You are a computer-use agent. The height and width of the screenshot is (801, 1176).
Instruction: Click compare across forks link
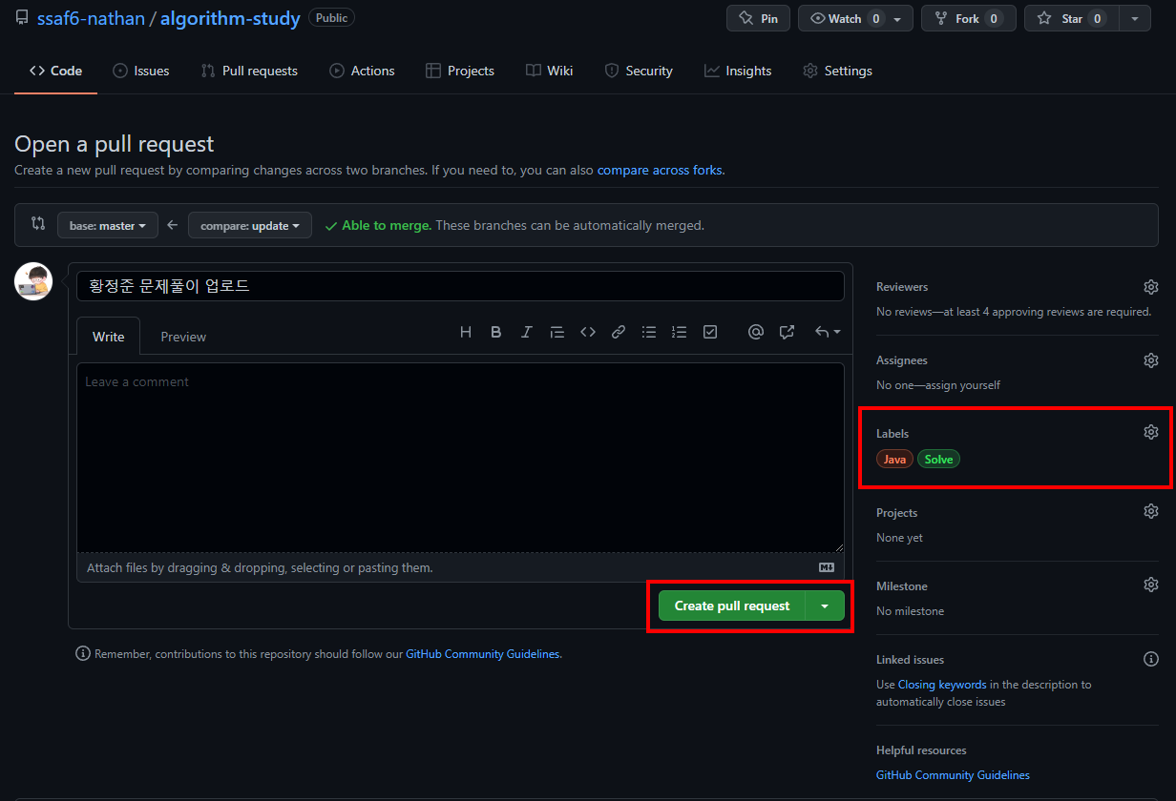[660, 170]
